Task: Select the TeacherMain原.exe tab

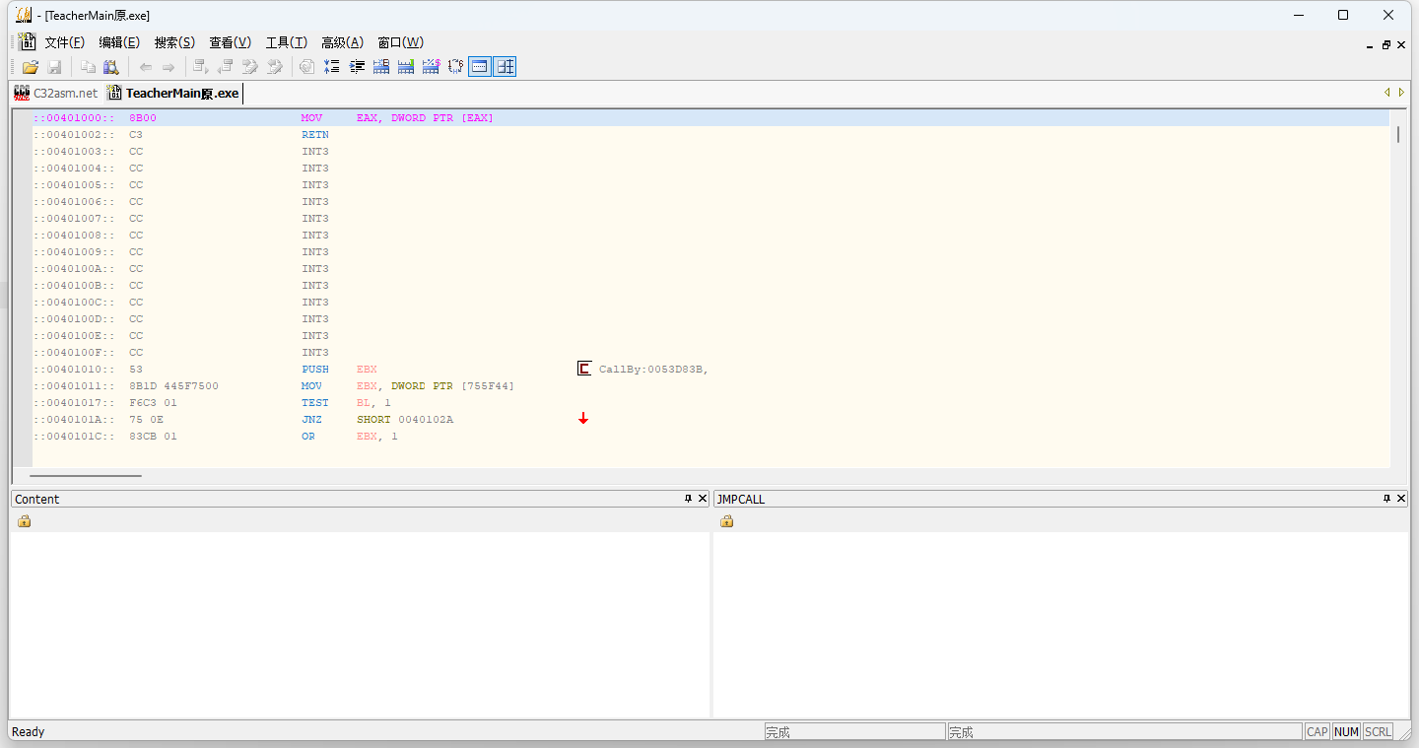Action: pos(173,93)
